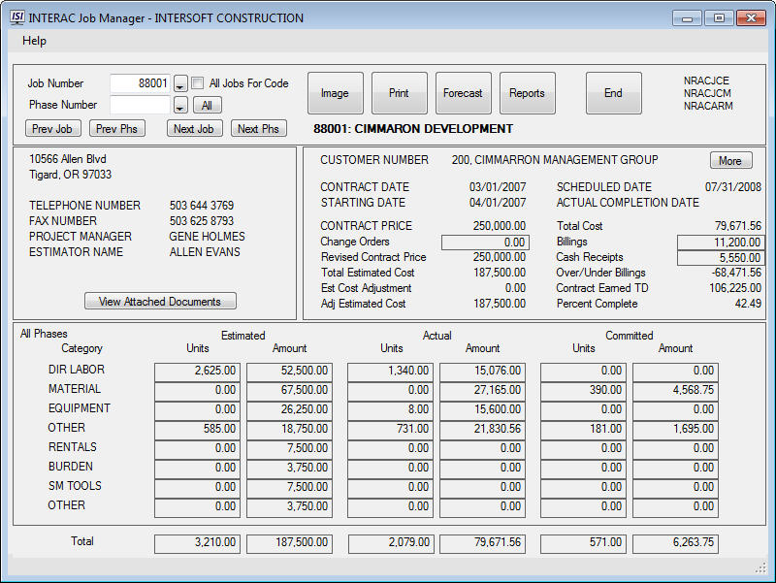
Task: Click the Print button
Action: (399, 93)
